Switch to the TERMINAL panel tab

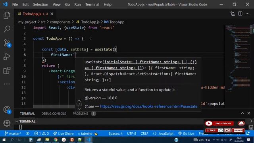27,114
